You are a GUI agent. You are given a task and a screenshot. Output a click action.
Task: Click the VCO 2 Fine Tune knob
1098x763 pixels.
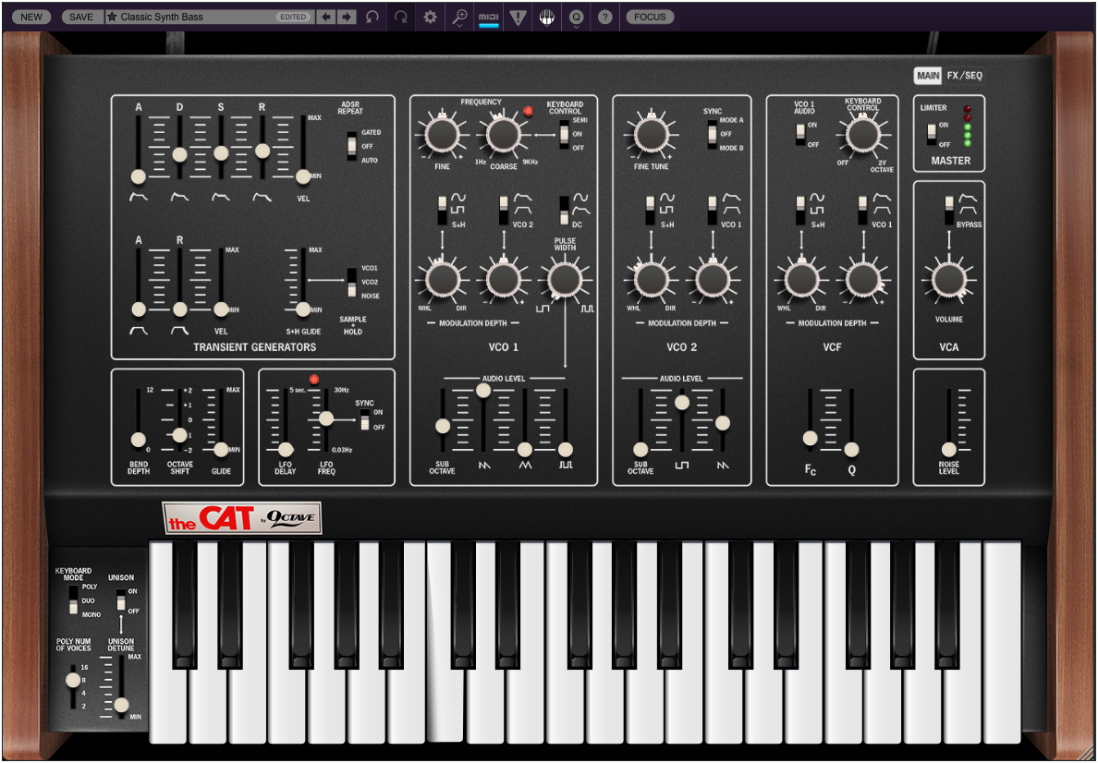tap(652, 134)
